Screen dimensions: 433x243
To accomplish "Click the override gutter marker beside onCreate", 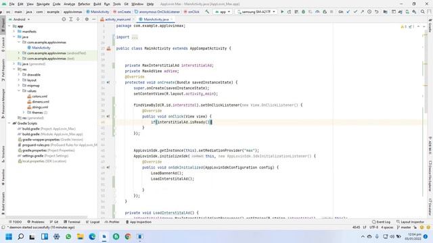I will (x=108, y=82).
